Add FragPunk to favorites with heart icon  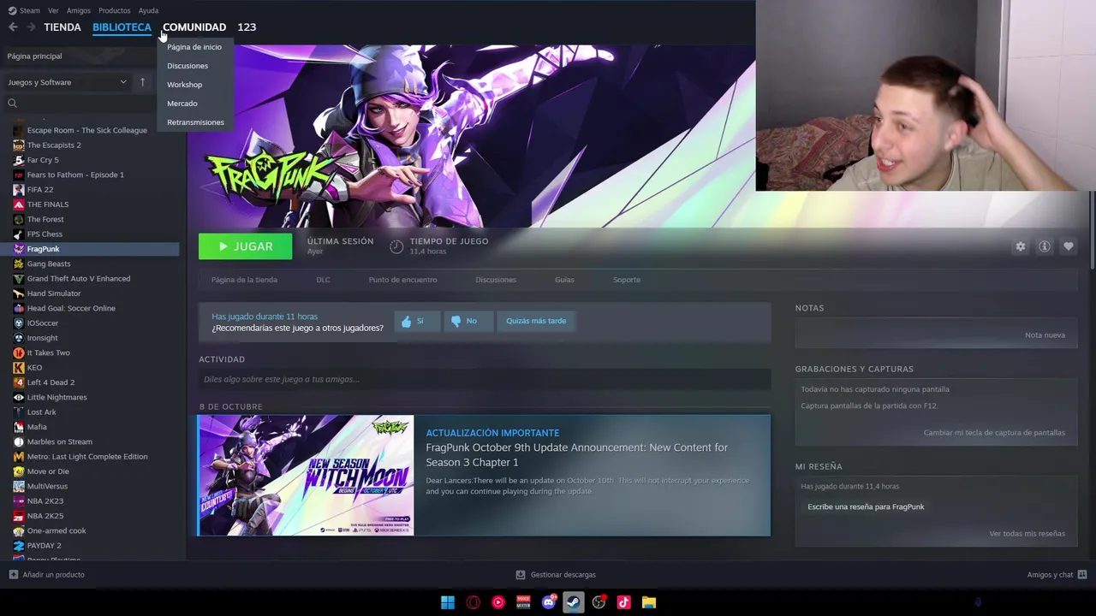pyautogui.click(x=1069, y=246)
